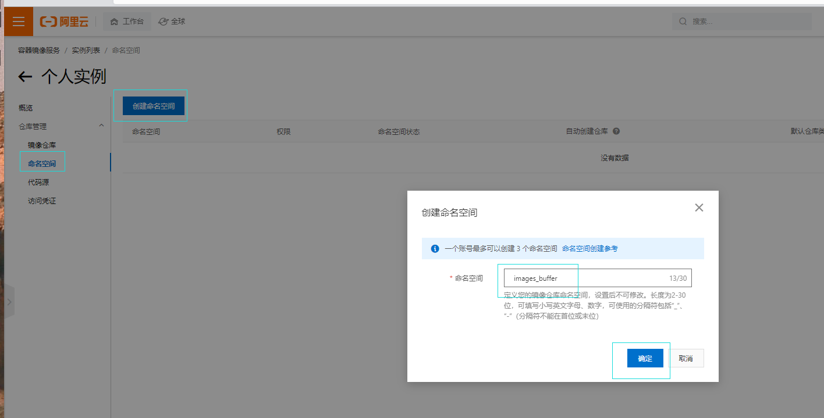824x418 pixels.
Task: Select 概览 in the sidebar
Action: [26, 108]
